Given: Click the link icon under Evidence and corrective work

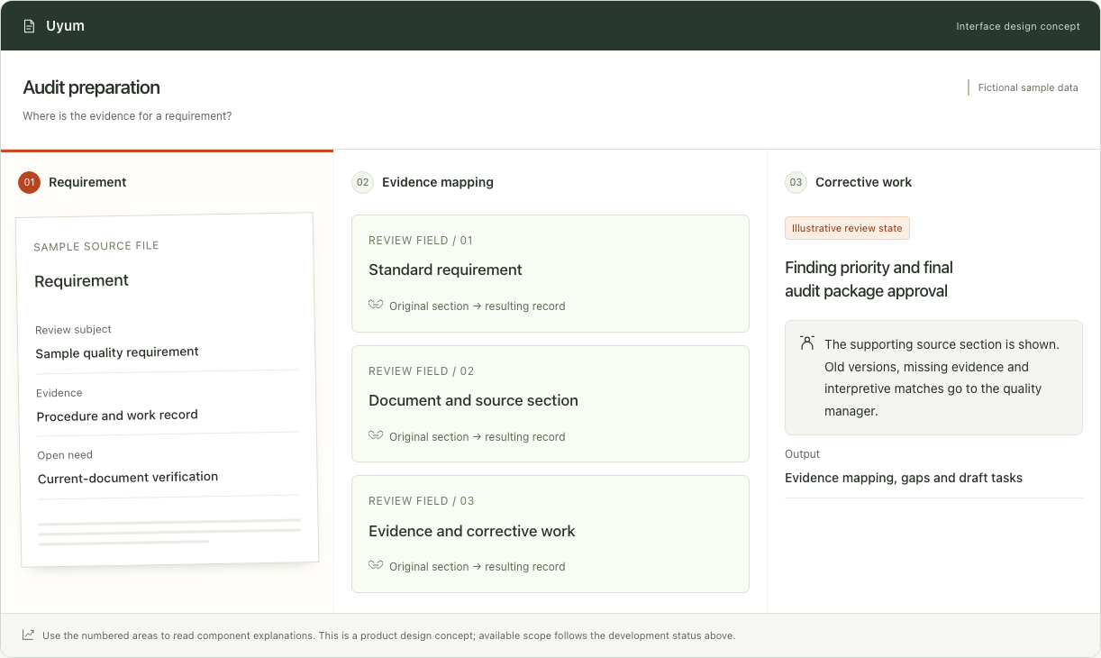Looking at the screenshot, I should pyautogui.click(x=376, y=566).
